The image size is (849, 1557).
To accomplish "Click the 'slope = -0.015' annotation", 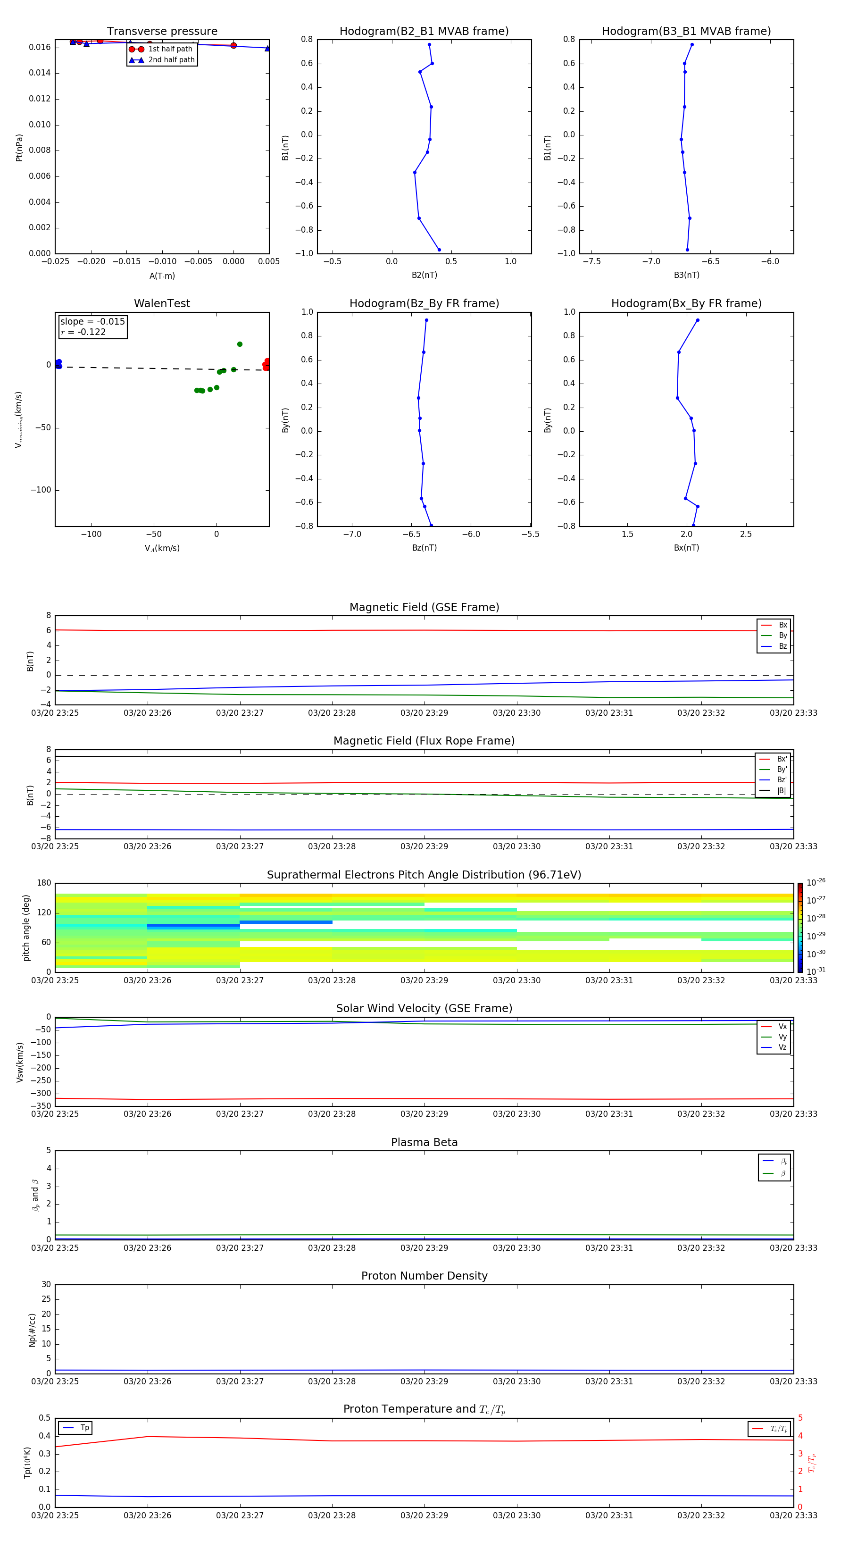I will [x=92, y=322].
